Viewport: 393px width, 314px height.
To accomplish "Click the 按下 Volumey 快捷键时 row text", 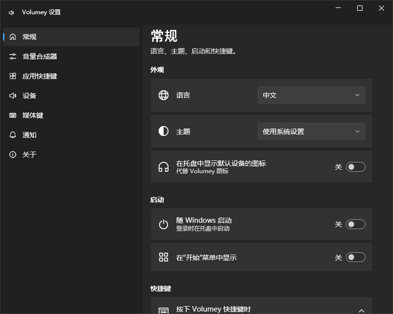I will 213,309.
